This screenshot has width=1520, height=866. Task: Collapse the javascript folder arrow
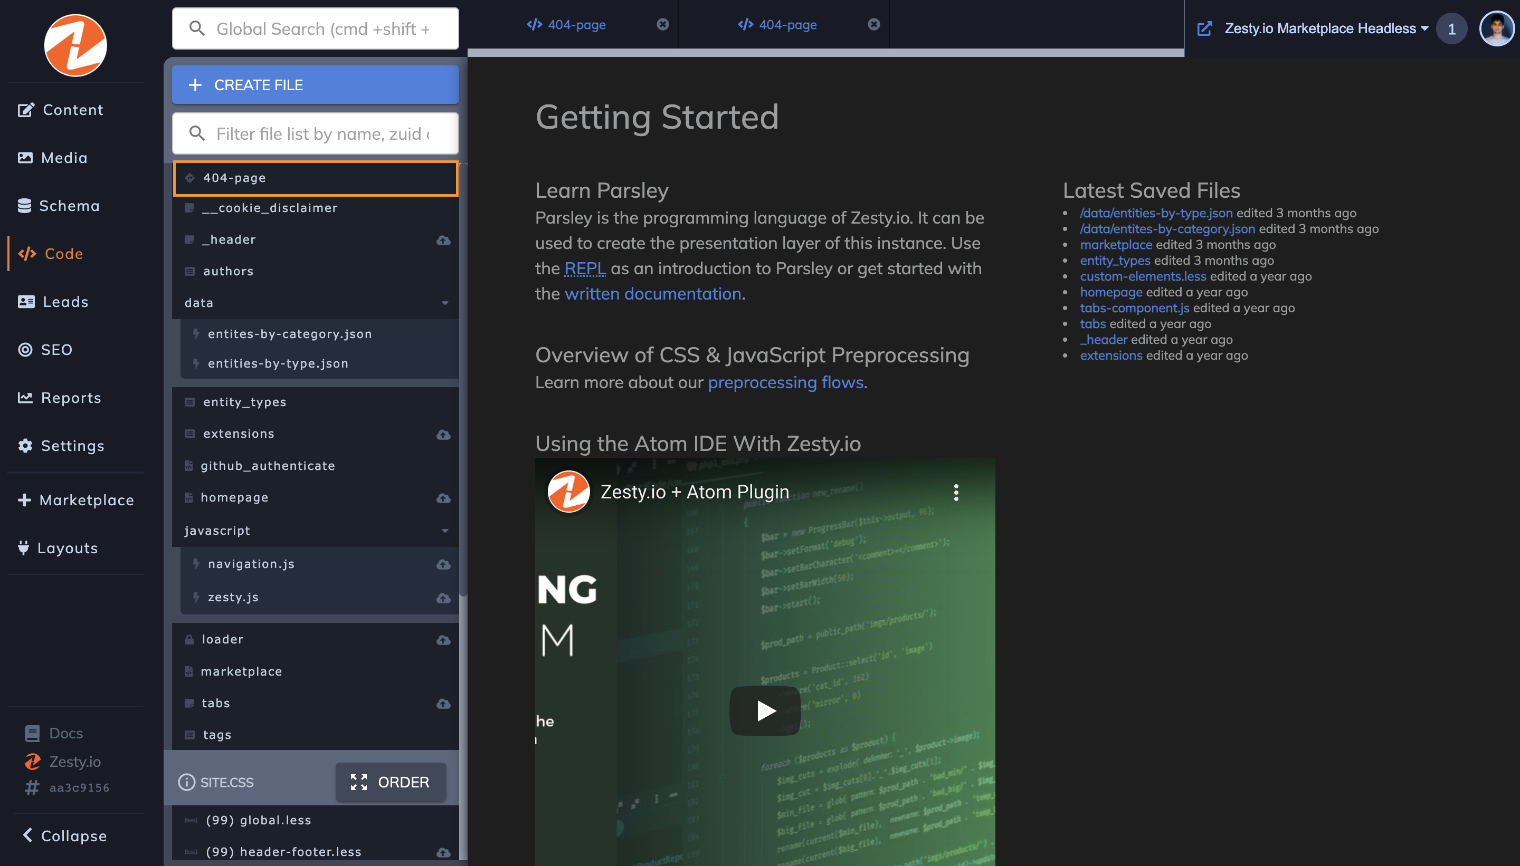click(x=444, y=531)
